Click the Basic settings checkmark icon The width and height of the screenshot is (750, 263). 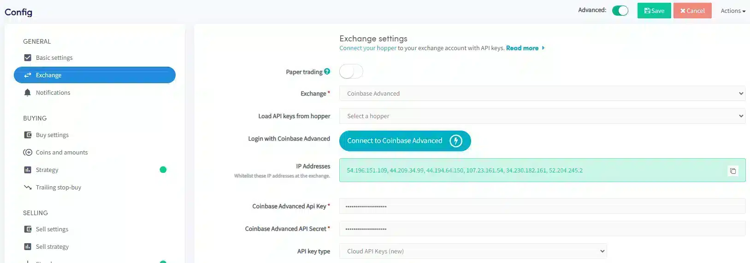[28, 58]
